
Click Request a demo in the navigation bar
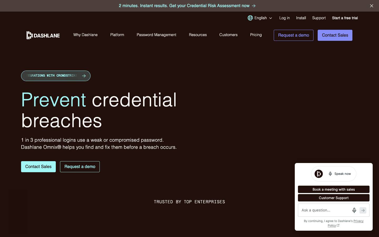[x=293, y=35]
